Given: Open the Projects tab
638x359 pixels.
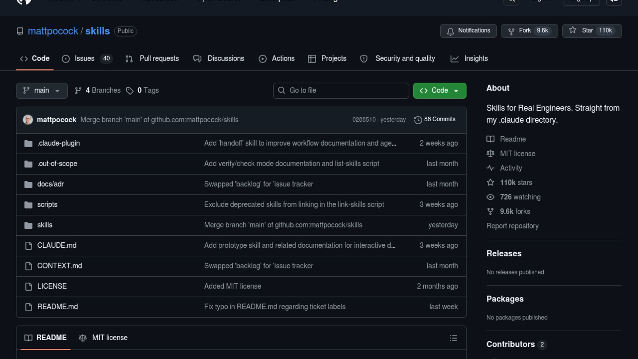Looking at the screenshot, I should [x=327, y=59].
